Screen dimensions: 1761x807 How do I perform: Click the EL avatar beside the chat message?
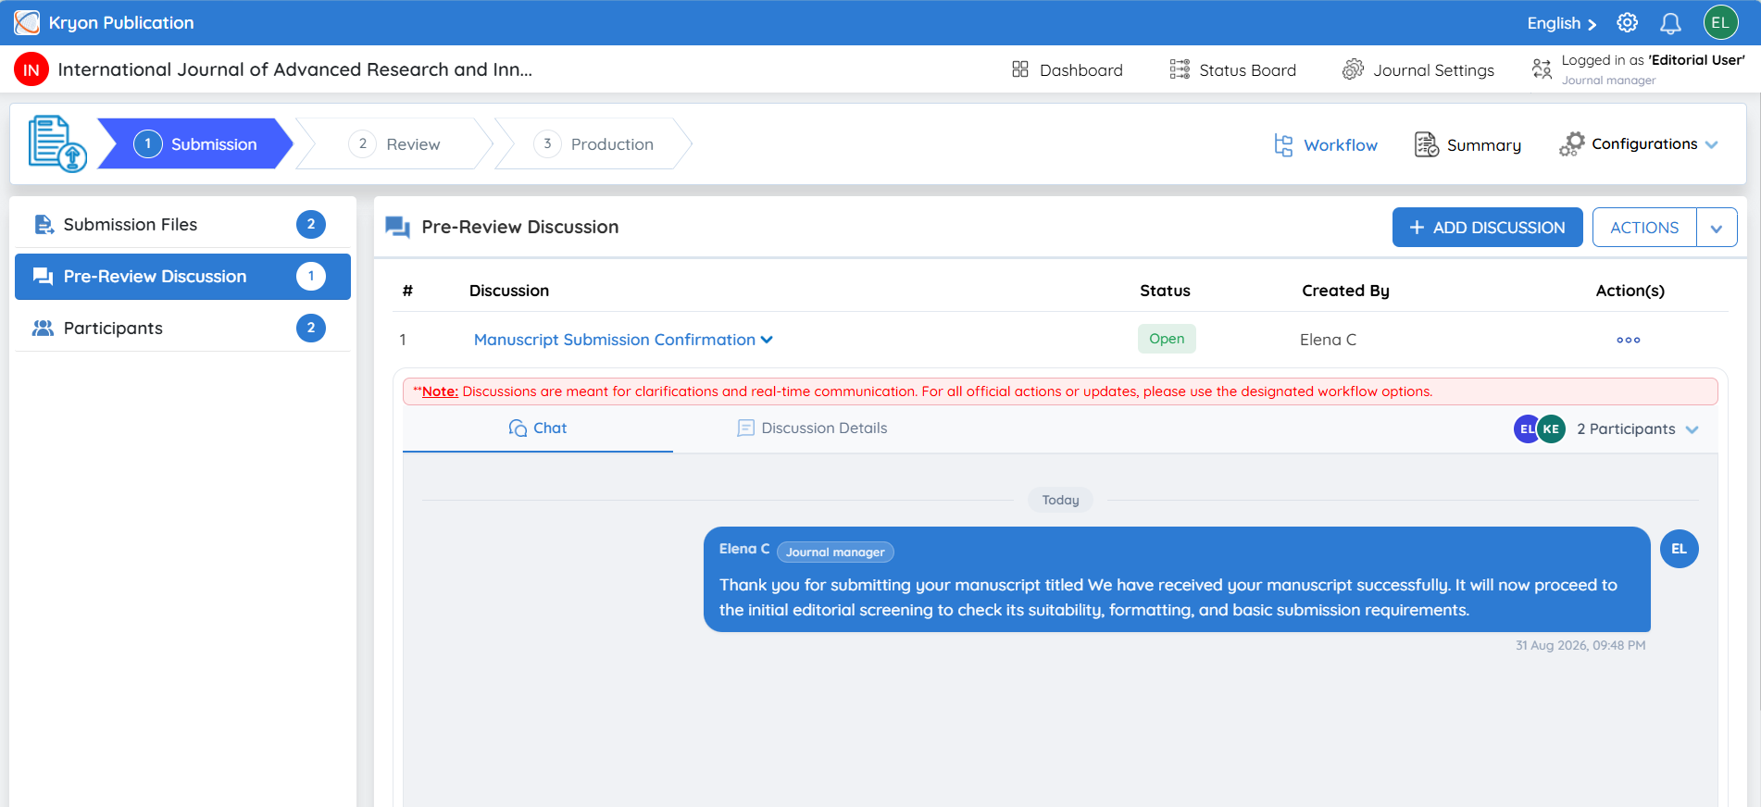(x=1679, y=549)
